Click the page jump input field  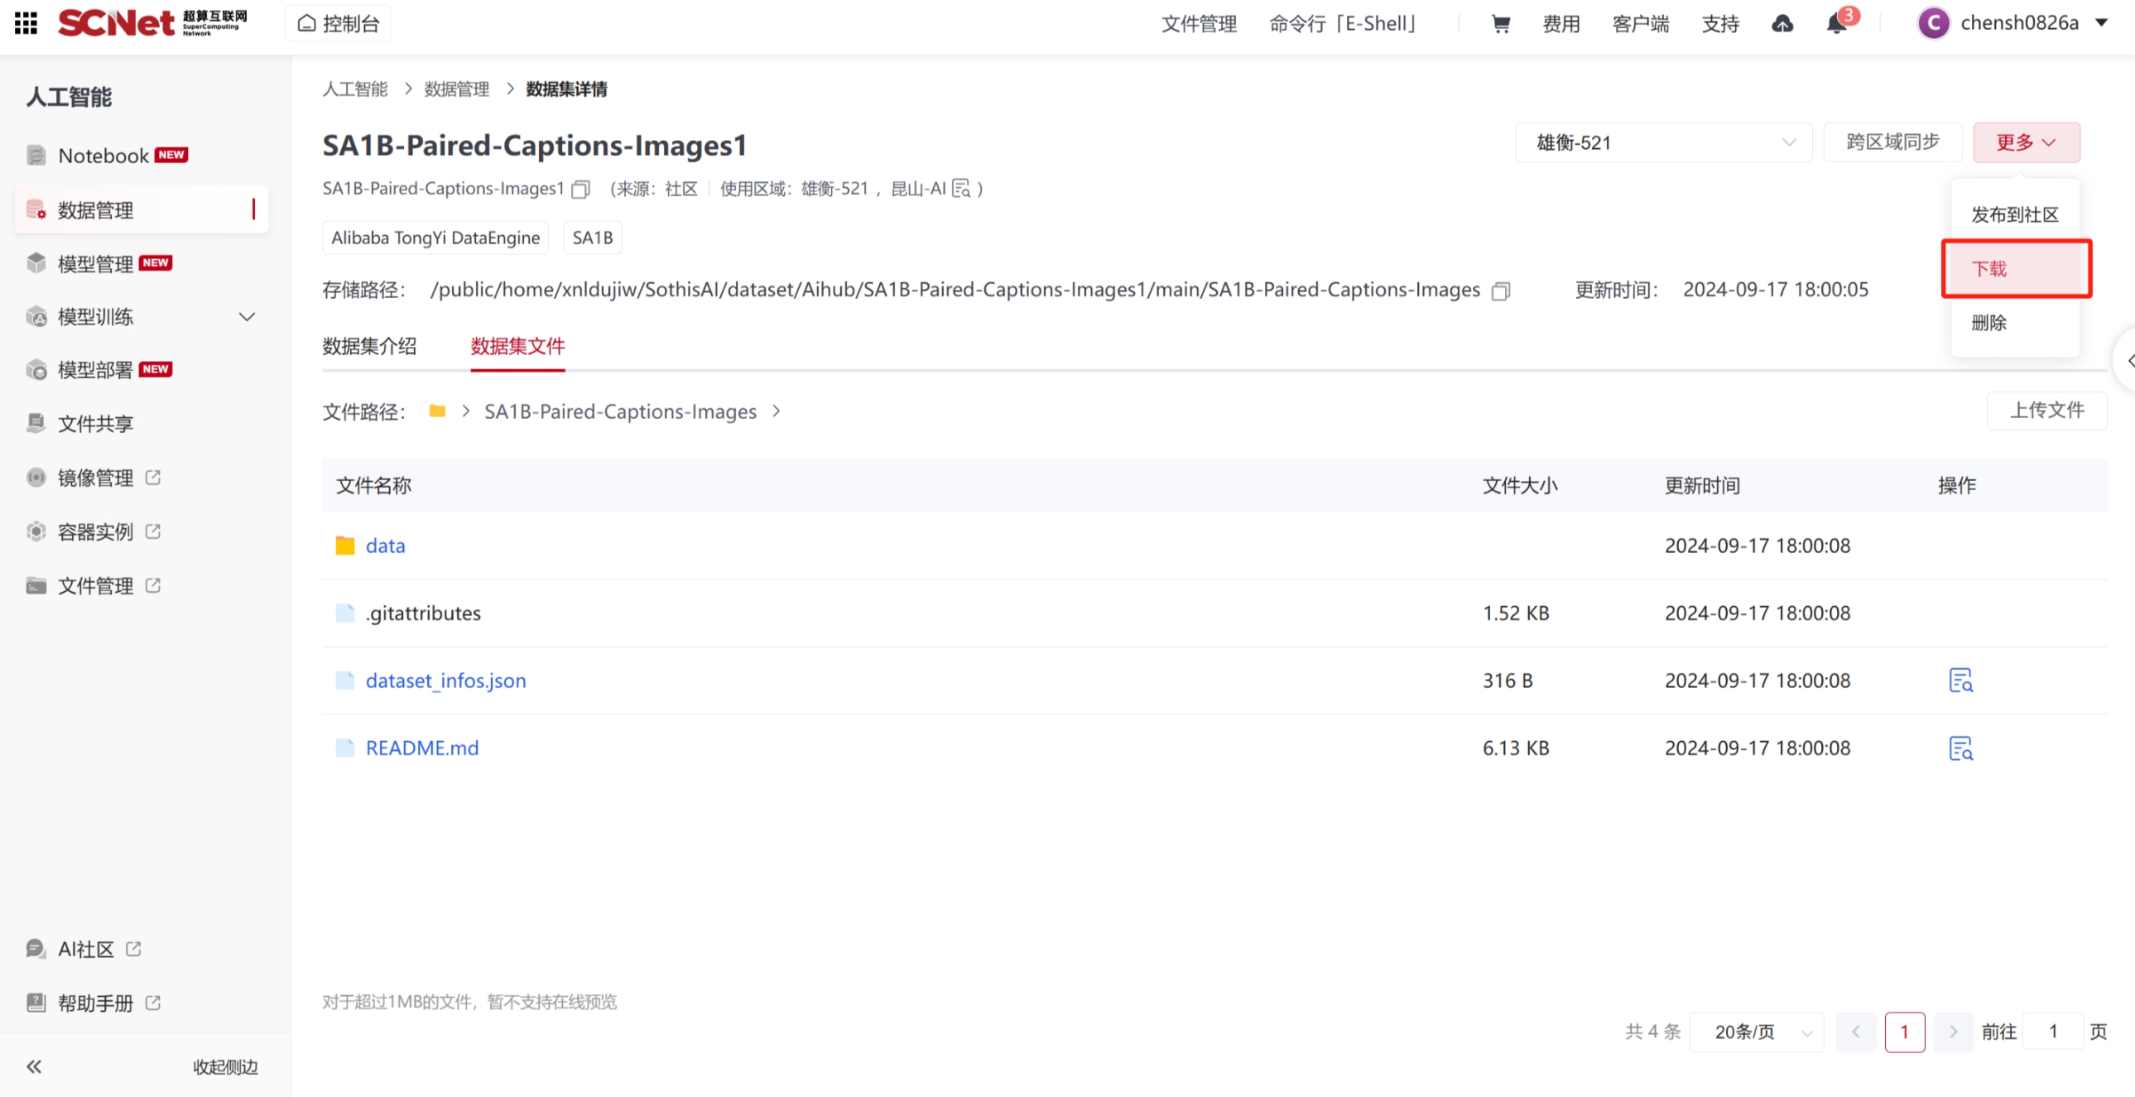pyautogui.click(x=2052, y=1032)
